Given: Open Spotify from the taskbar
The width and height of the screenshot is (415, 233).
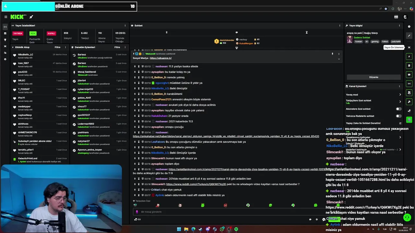Looking at the screenshot, I should (236, 229).
